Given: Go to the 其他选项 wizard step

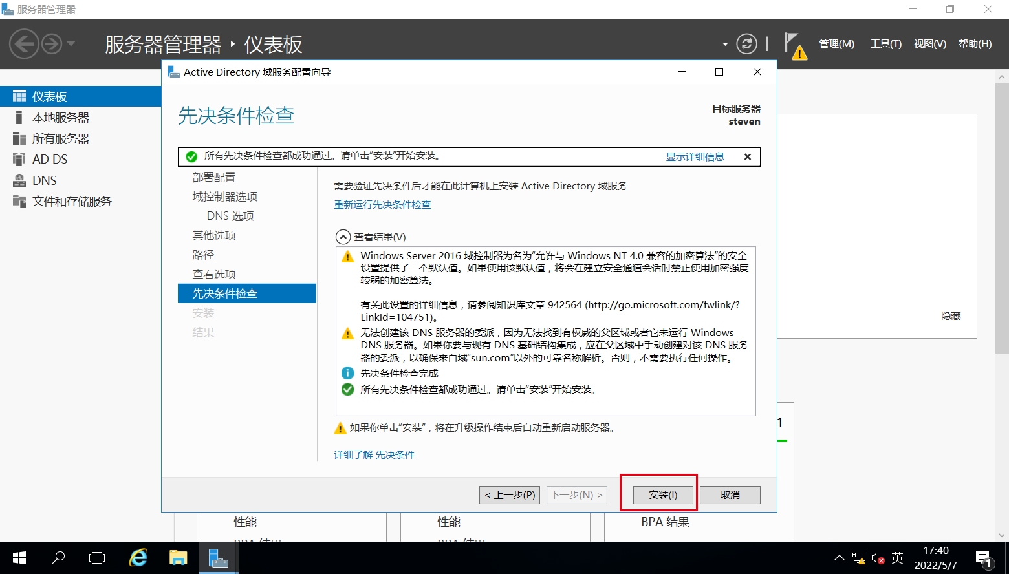Looking at the screenshot, I should coord(214,235).
